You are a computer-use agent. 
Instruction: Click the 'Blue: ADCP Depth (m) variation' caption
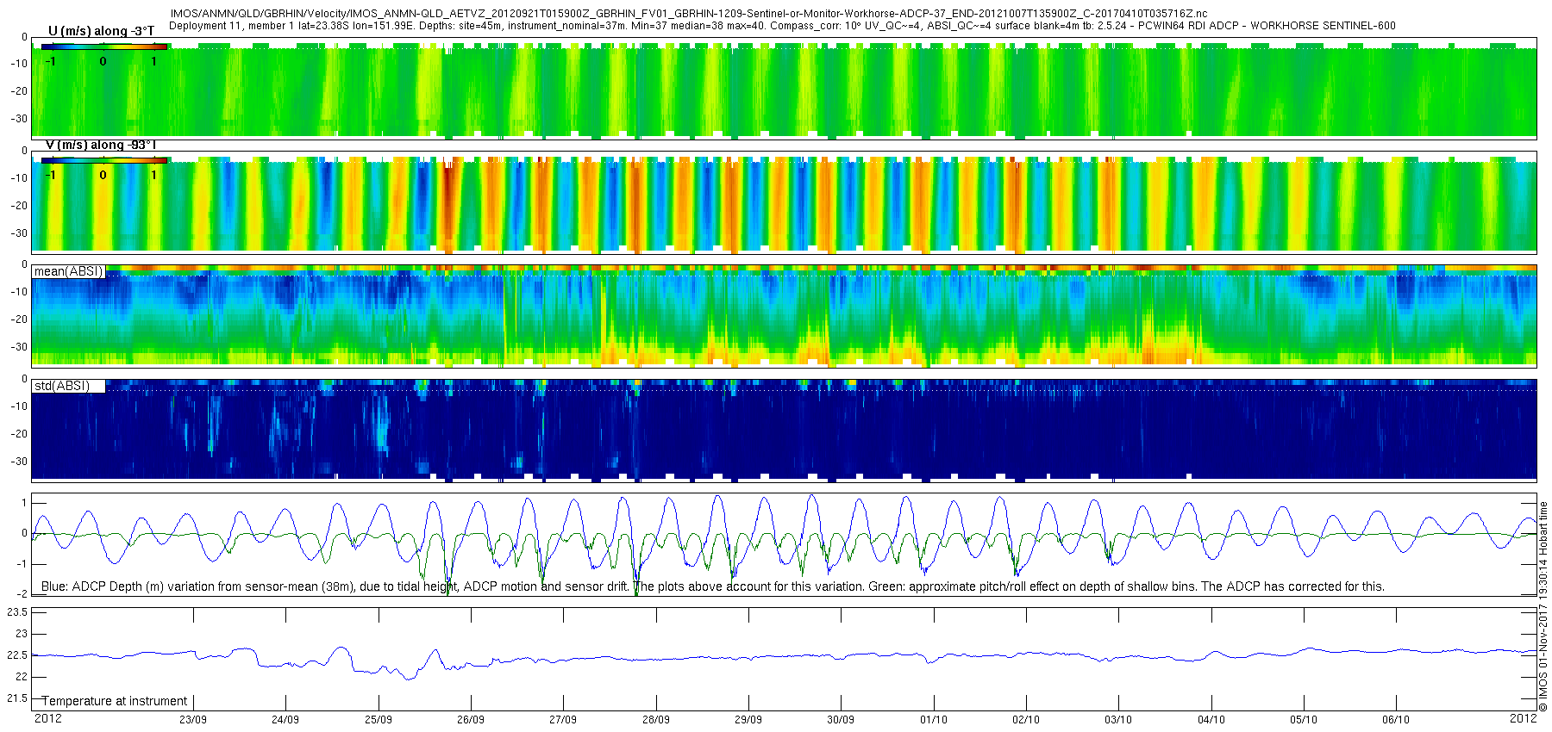713,586
